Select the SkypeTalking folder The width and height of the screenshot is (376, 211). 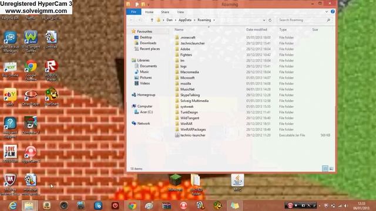point(190,95)
